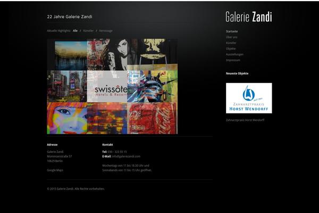Click the 10629 Berlin postal line
This screenshot has height=213, width=319.
tap(55, 161)
